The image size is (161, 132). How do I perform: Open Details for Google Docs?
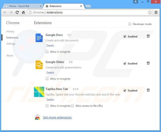(x=50, y=46)
